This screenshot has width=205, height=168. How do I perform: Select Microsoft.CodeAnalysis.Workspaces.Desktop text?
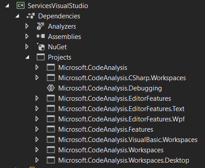tap(124, 160)
